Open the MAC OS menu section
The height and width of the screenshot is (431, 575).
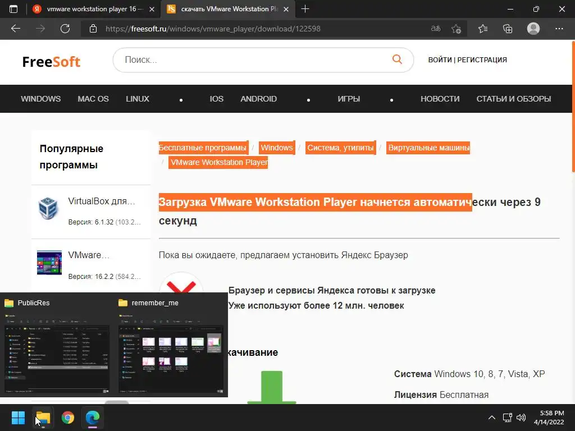(x=93, y=99)
